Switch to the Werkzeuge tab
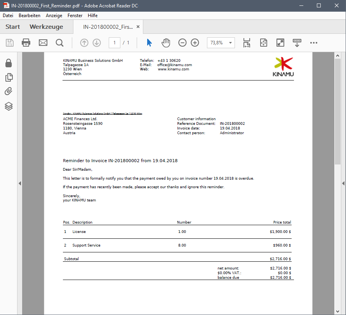Screen dimensions: 346x315 tap(46, 27)
